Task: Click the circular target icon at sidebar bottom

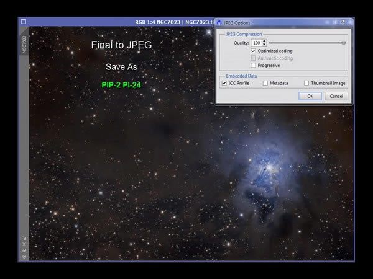Action: [24, 257]
